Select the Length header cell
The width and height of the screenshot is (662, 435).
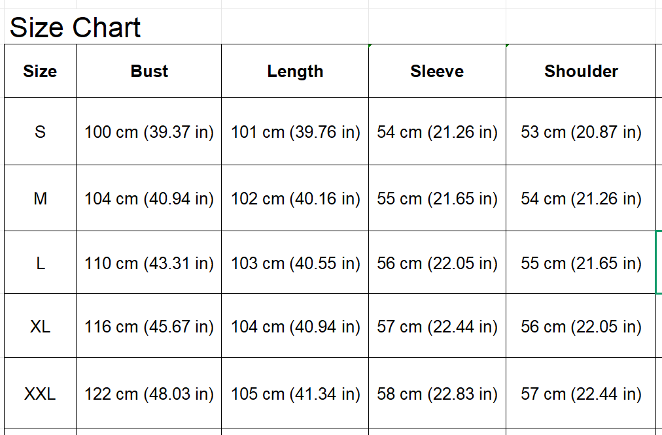pyautogui.click(x=295, y=71)
